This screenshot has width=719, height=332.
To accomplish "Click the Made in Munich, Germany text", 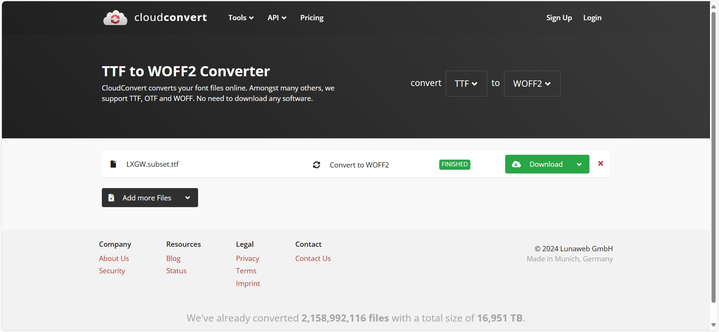I will tap(570, 259).
